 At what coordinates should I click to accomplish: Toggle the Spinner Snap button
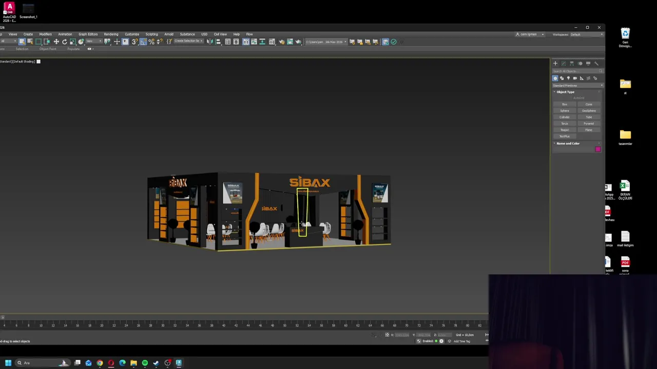coord(159,42)
